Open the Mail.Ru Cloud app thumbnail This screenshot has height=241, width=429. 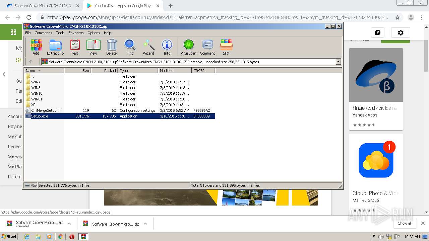(376, 160)
